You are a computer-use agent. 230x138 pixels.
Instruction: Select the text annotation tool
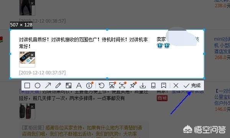tap(79, 85)
